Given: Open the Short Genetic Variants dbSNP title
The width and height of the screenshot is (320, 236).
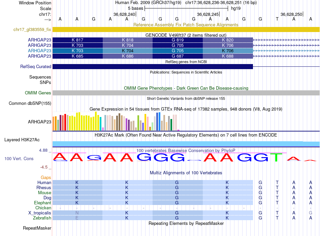Looking at the screenshot, I should click(186, 98).
